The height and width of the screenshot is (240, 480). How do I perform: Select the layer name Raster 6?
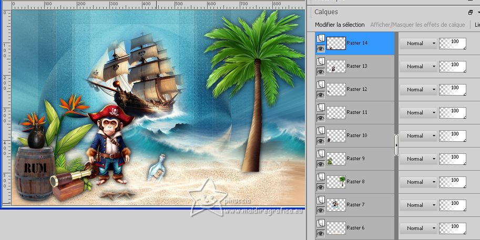(355, 227)
